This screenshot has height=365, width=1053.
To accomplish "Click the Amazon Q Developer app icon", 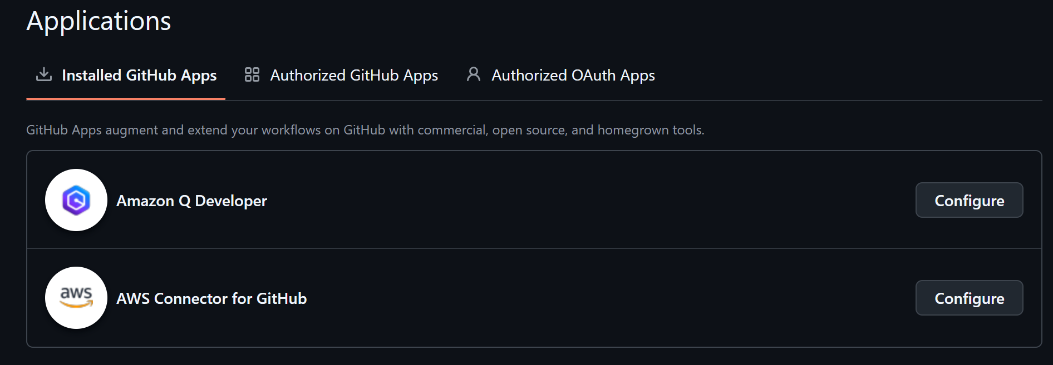I will 76,200.
